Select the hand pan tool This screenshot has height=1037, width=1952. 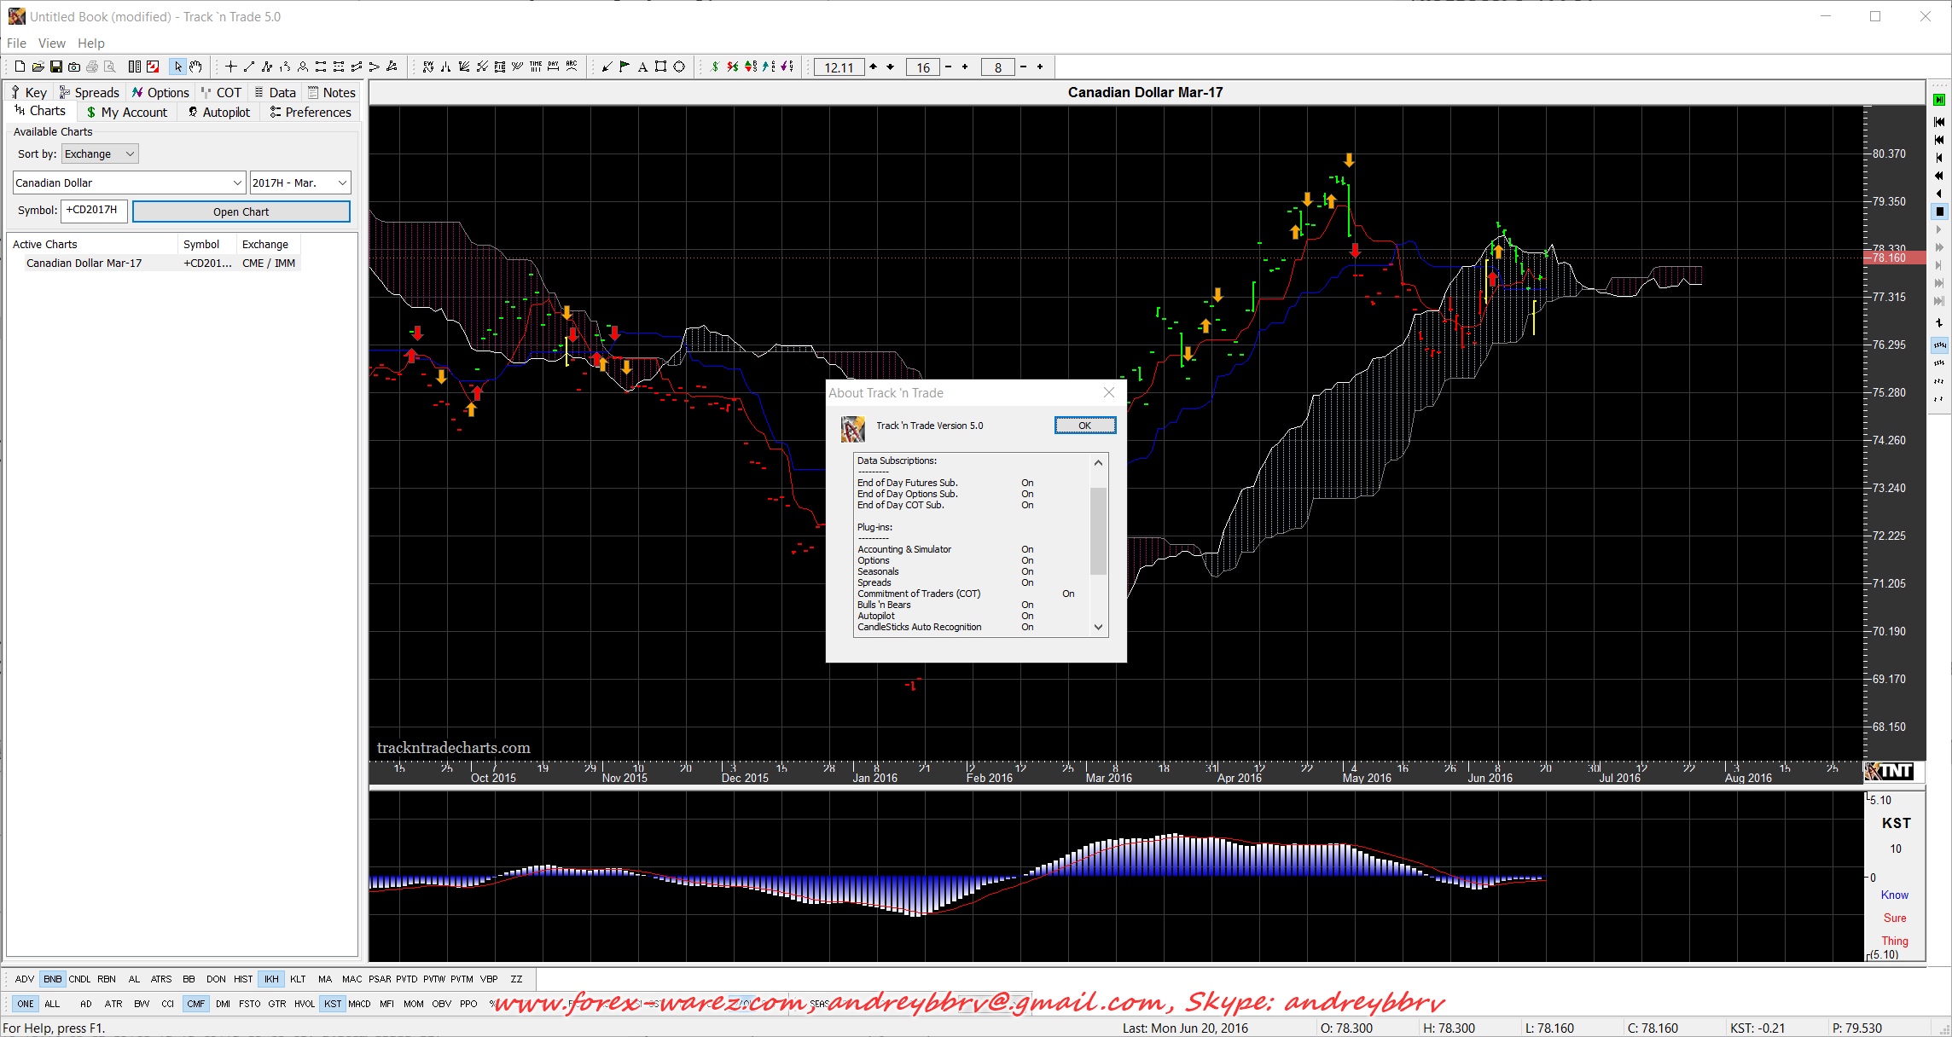point(196,67)
